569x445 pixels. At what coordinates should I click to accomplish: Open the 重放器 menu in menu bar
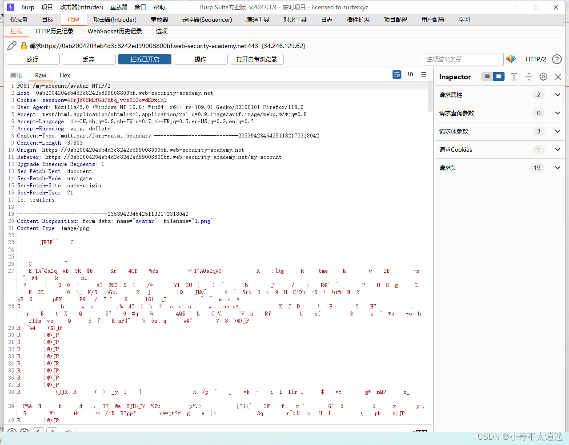click(x=119, y=7)
